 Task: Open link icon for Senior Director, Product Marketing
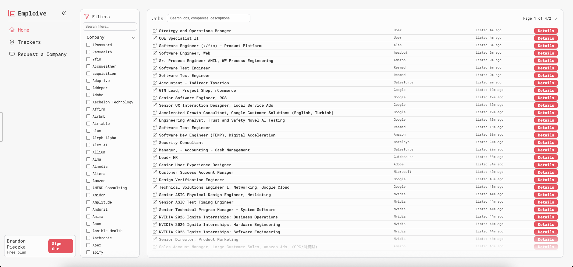point(155,239)
